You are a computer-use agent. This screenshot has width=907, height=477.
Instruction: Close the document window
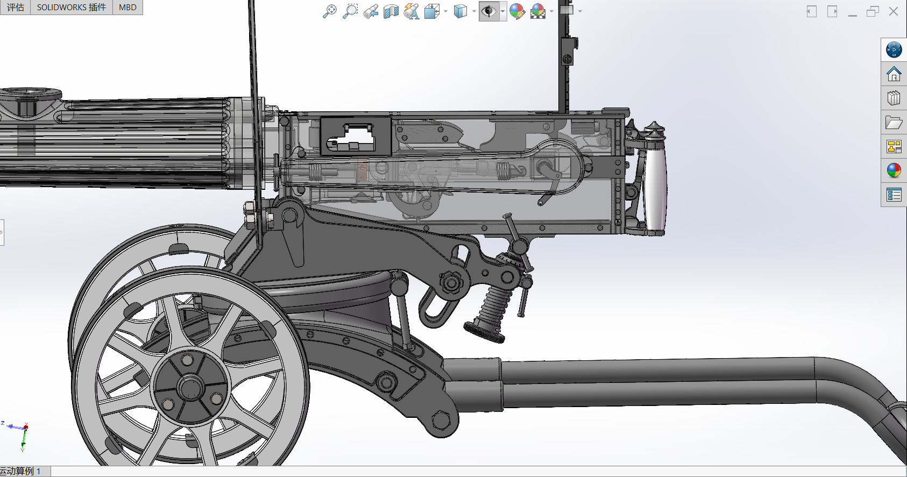(x=894, y=11)
